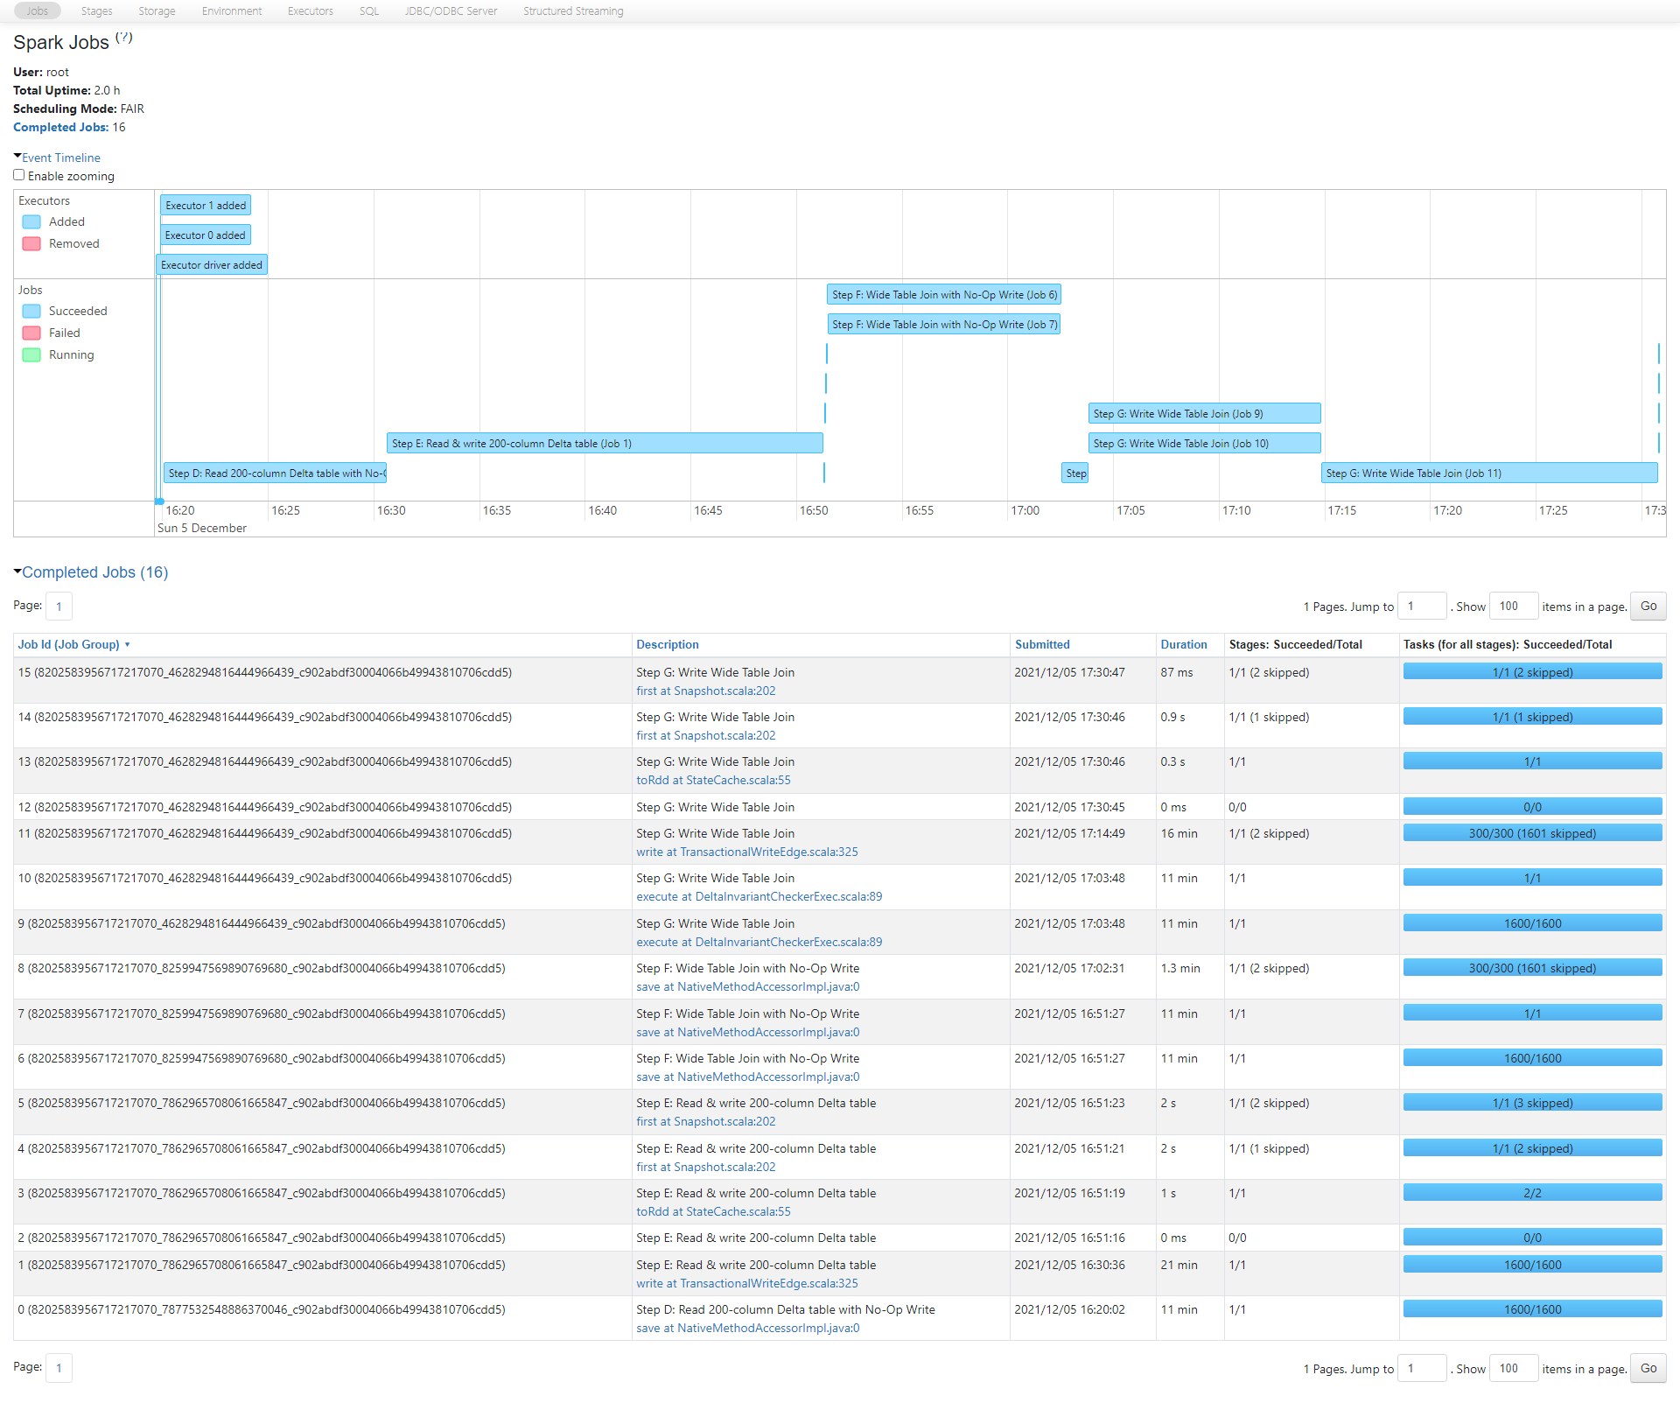Open Step G Job 10 bar in timeline
Viewport: 1680px width, 1417px height.
tap(1204, 444)
